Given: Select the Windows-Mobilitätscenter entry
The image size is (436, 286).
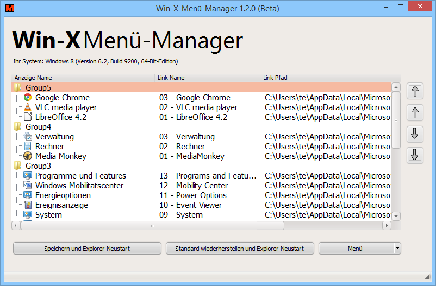Looking at the screenshot, I should [201, 185].
